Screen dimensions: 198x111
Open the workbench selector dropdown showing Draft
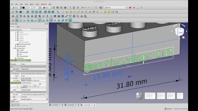(x=115, y=8)
